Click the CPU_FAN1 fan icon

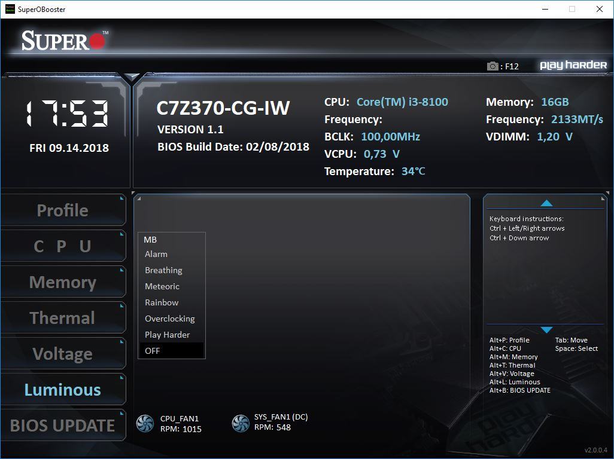tap(145, 423)
